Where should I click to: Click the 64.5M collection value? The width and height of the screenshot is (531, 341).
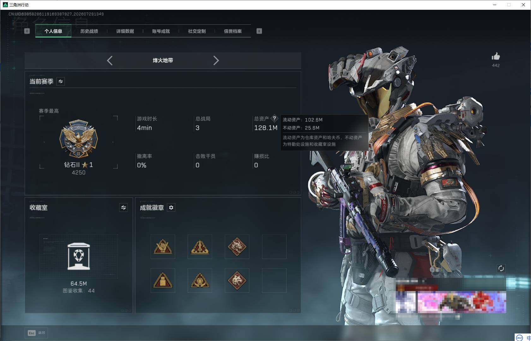[x=79, y=284]
